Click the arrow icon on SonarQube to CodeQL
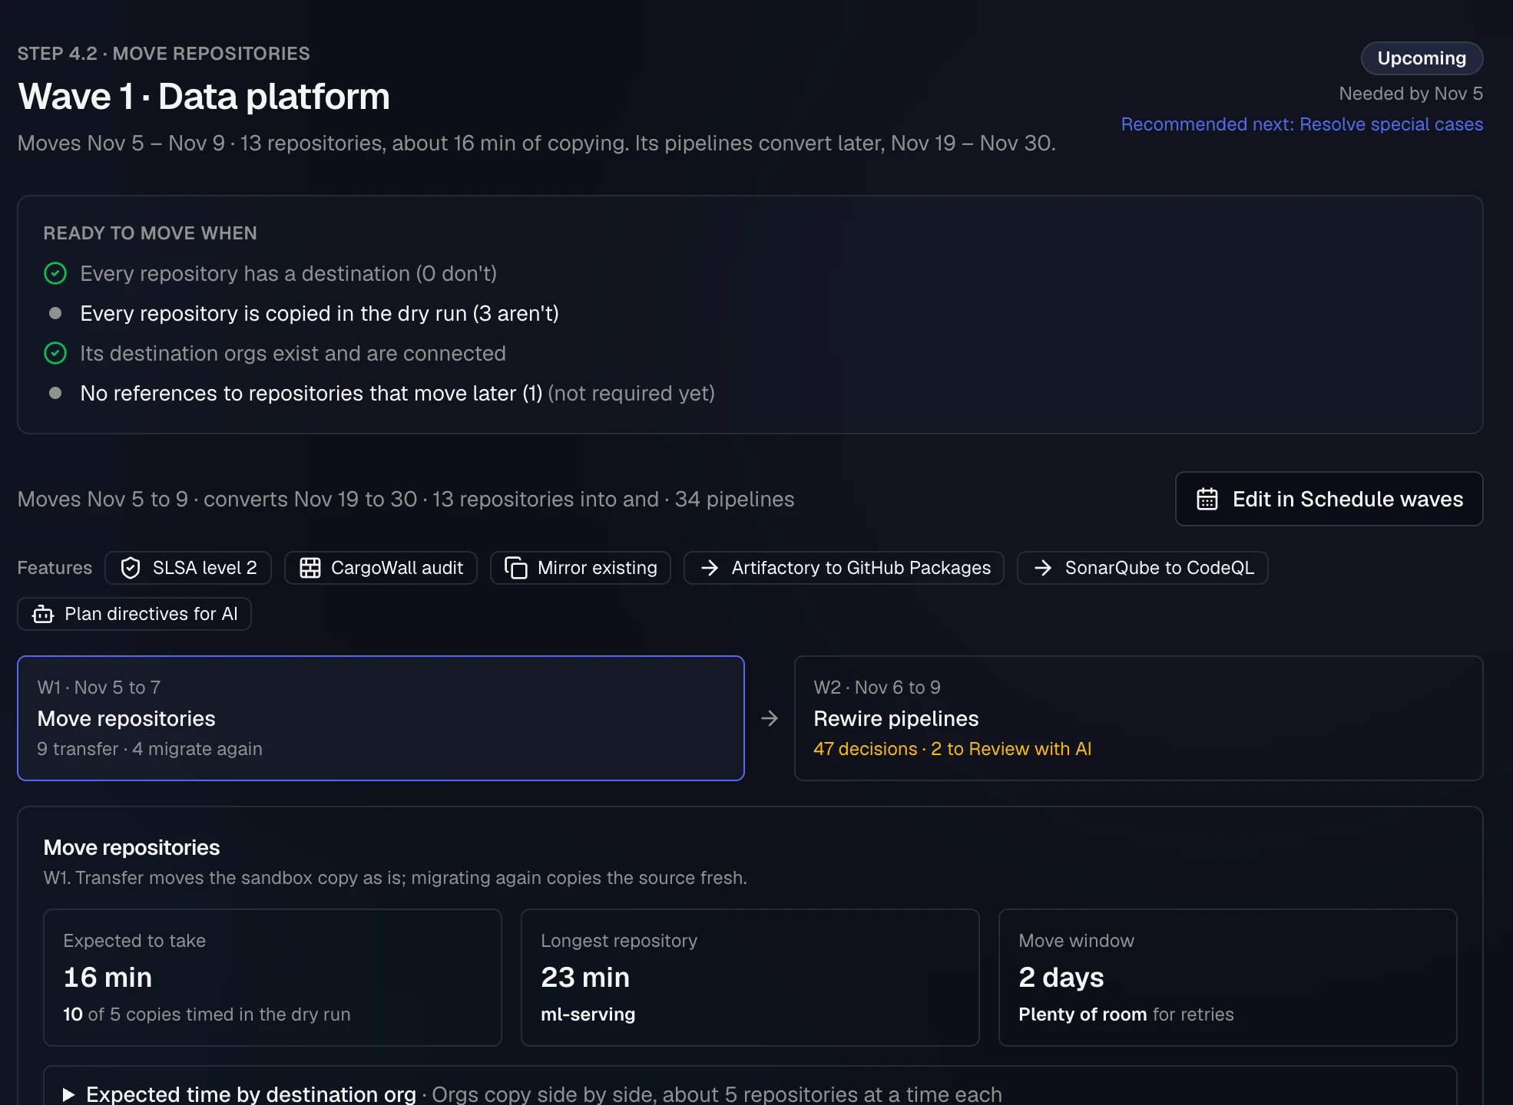Image resolution: width=1513 pixels, height=1105 pixels. coord(1043,568)
